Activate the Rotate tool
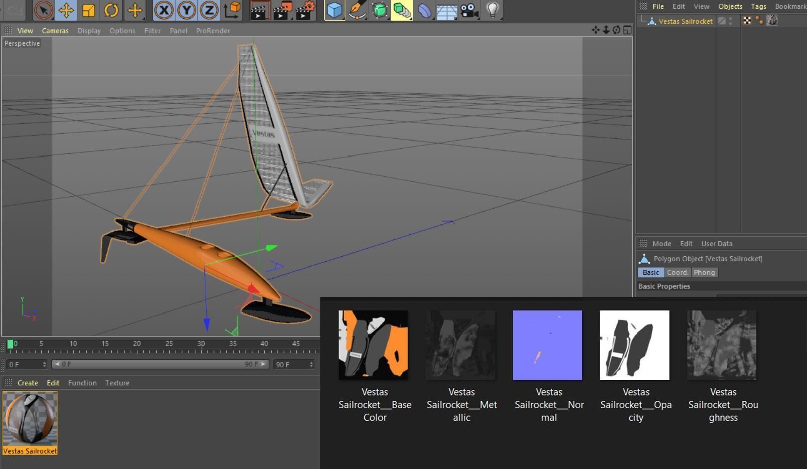Viewport: 807px width, 469px height. 111,10
